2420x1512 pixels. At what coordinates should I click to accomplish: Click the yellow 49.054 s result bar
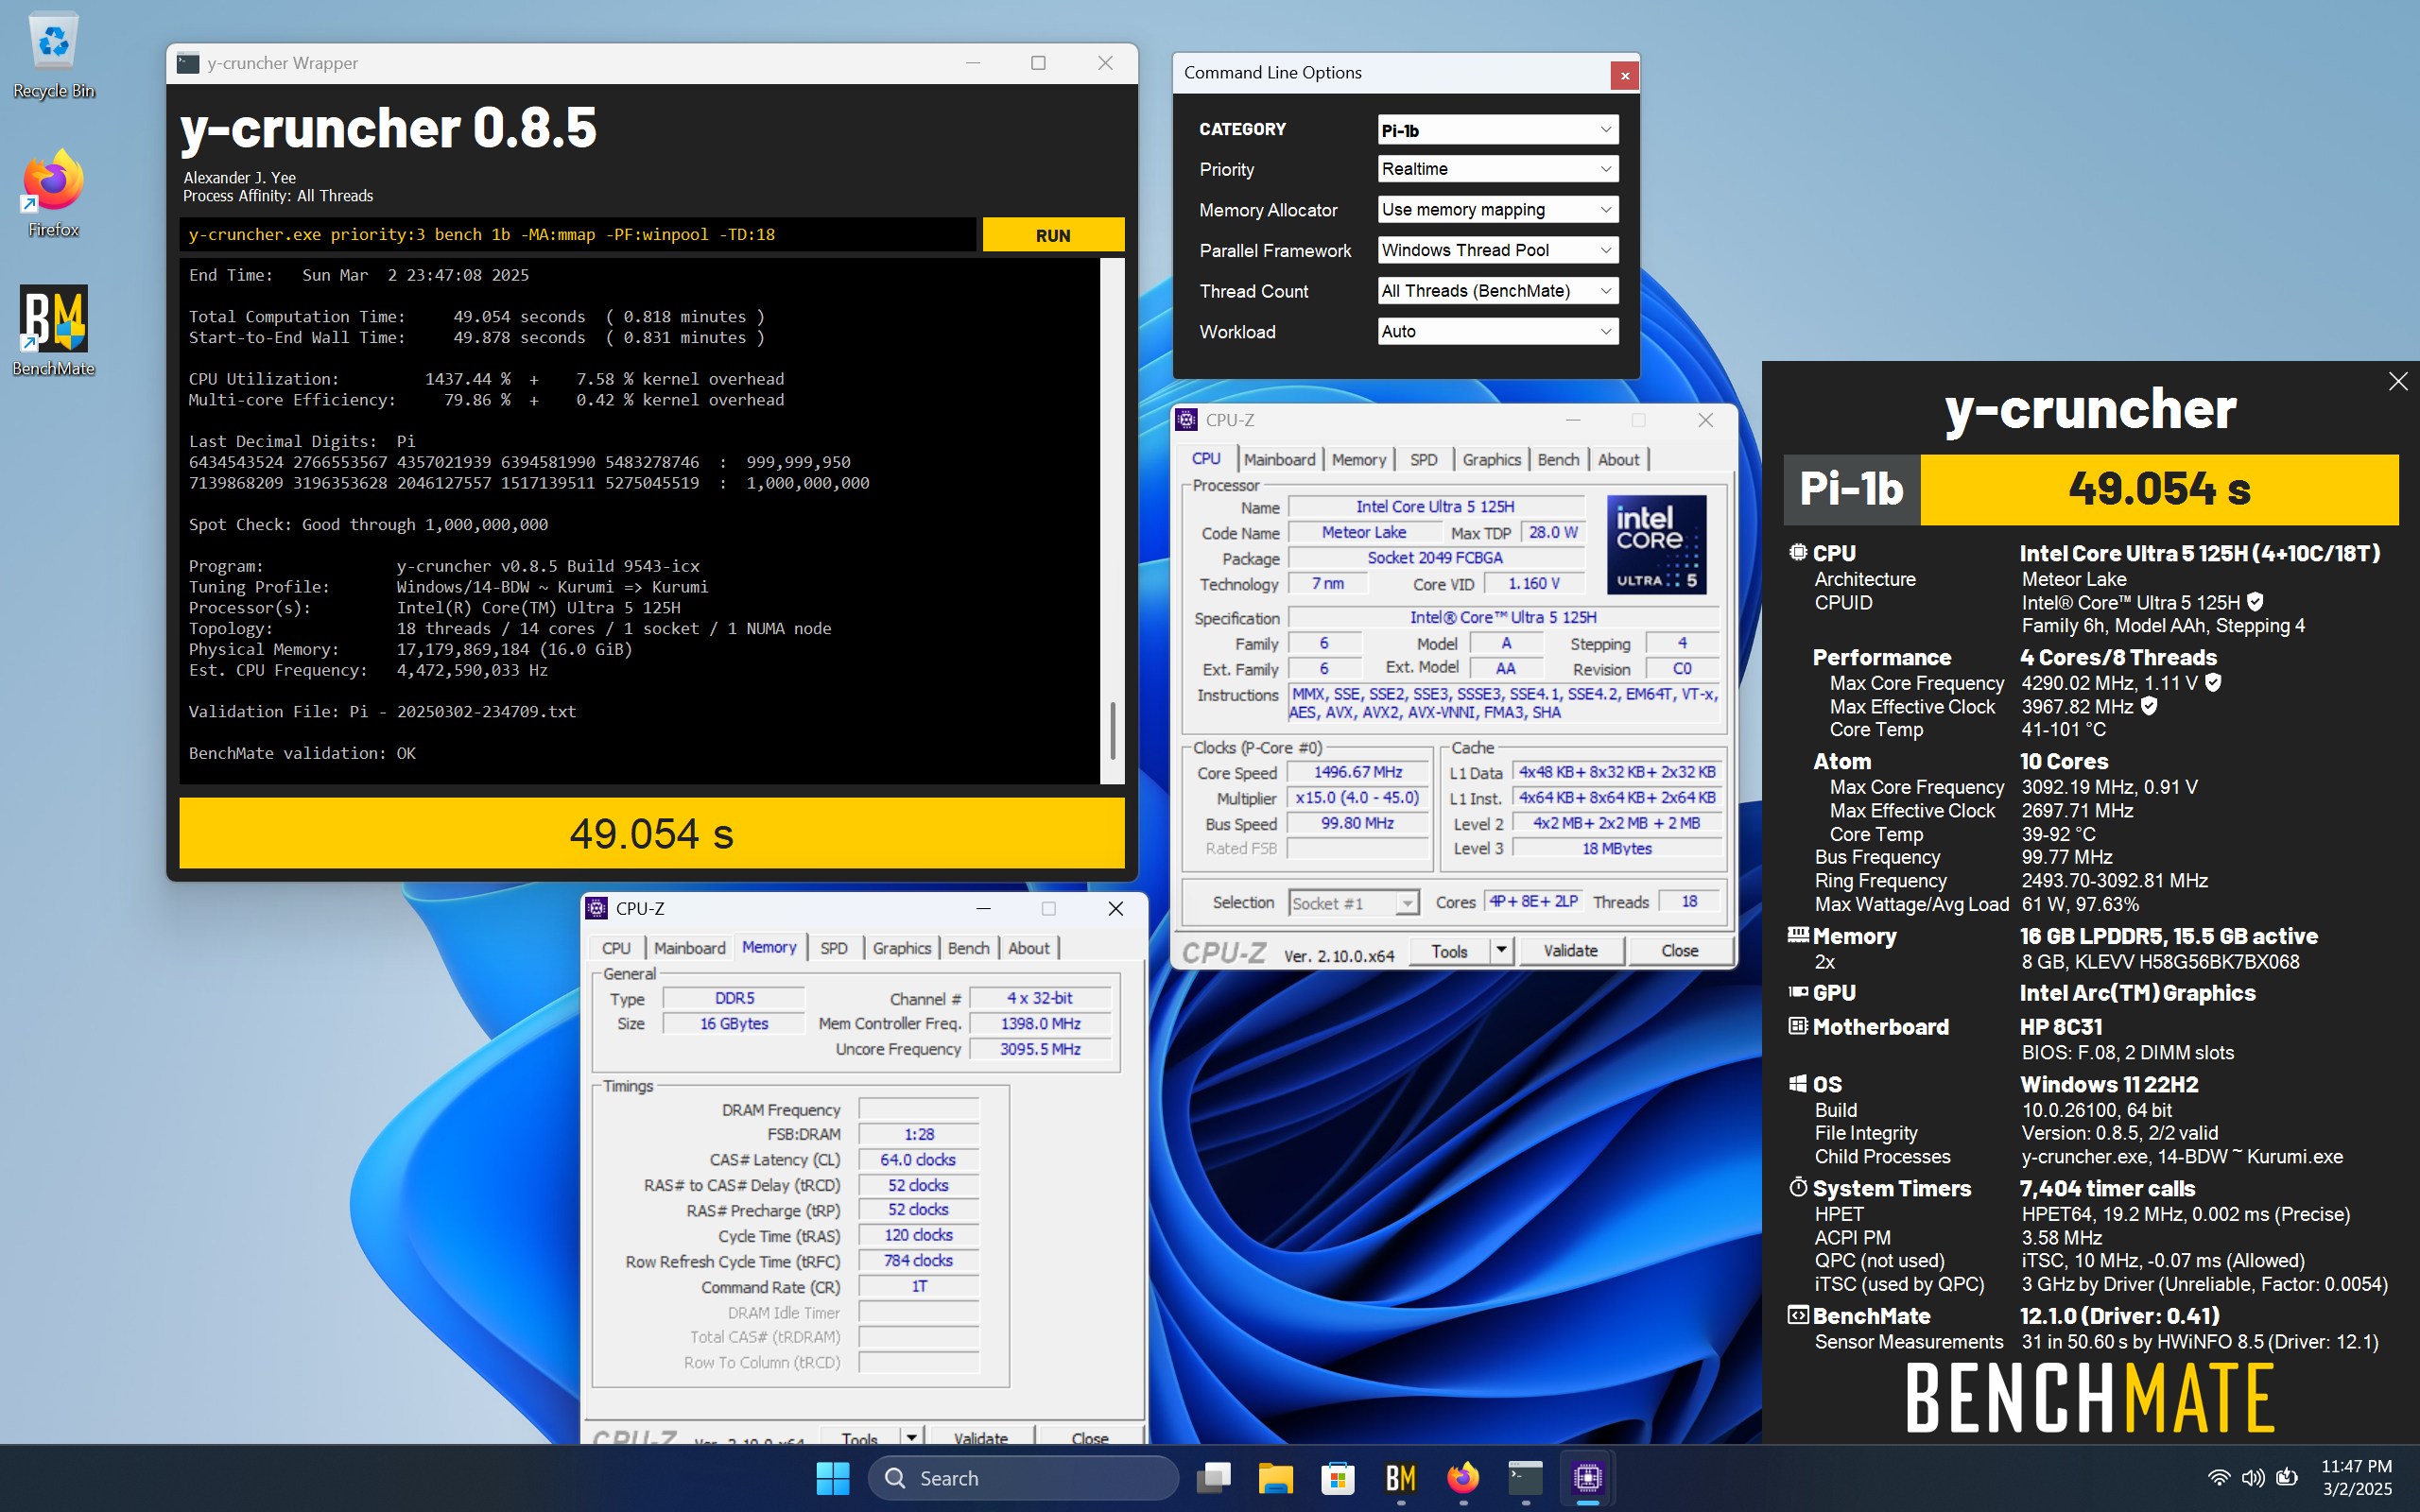pos(651,833)
